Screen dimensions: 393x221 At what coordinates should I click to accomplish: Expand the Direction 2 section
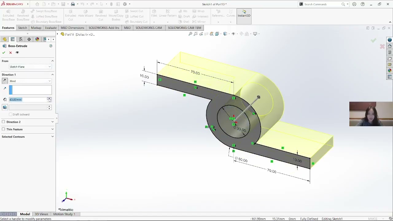coord(53,122)
